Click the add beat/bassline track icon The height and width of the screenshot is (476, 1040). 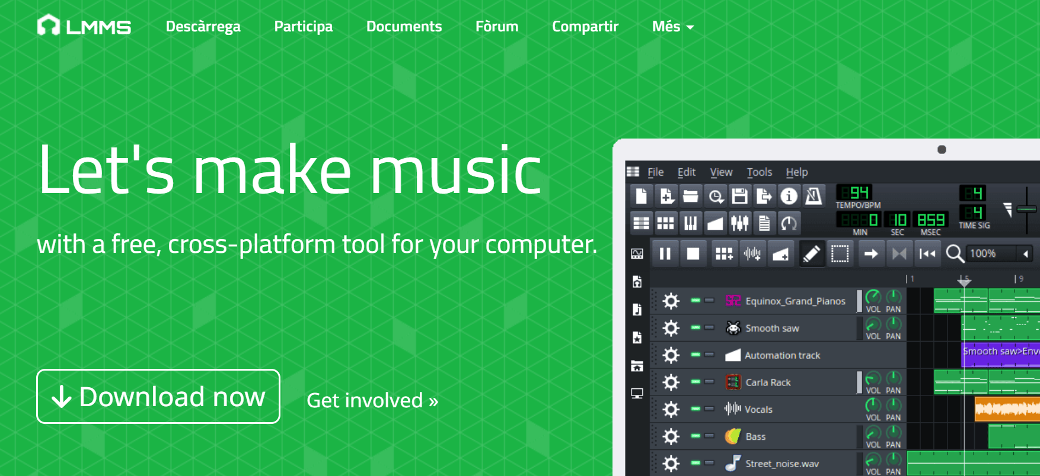(x=724, y=254)
